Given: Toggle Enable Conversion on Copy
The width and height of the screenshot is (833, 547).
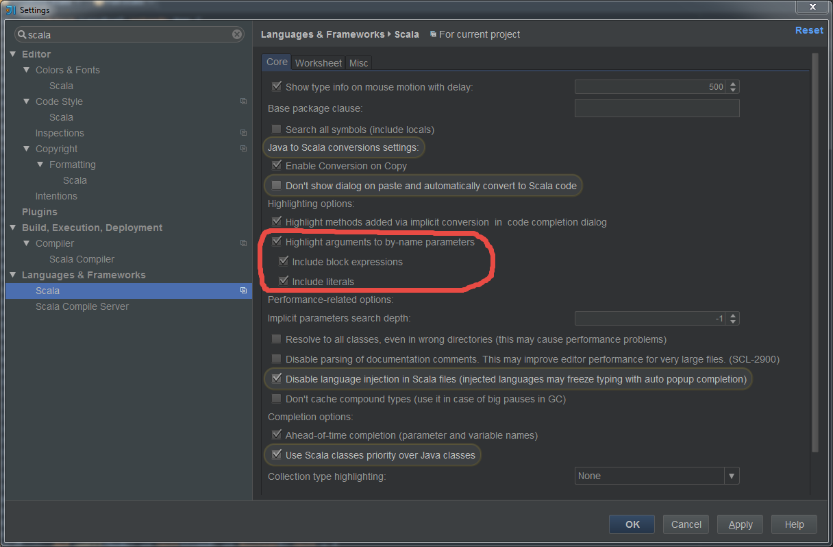Looking at the screenshot, I should (x=277, y=166).
